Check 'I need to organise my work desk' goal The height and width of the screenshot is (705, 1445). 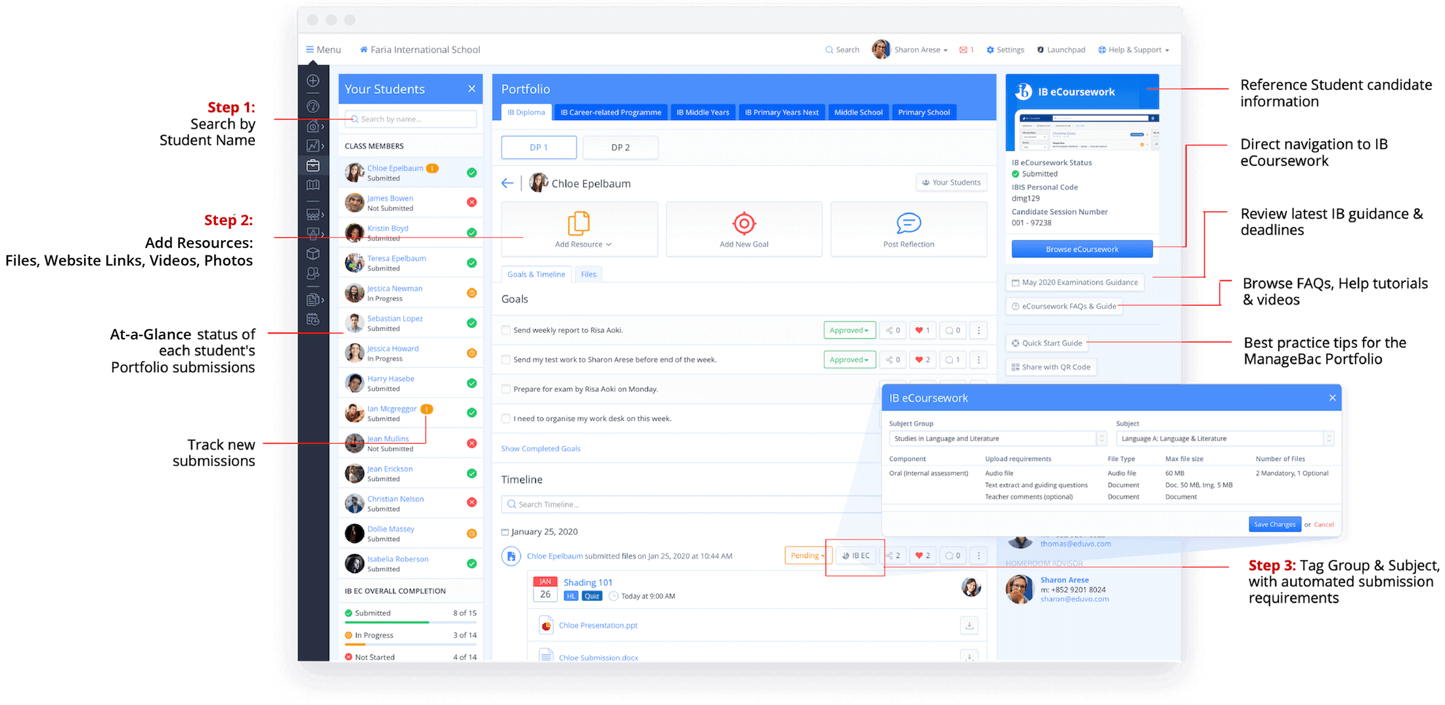pyautogui.click(x=506, y=419)
